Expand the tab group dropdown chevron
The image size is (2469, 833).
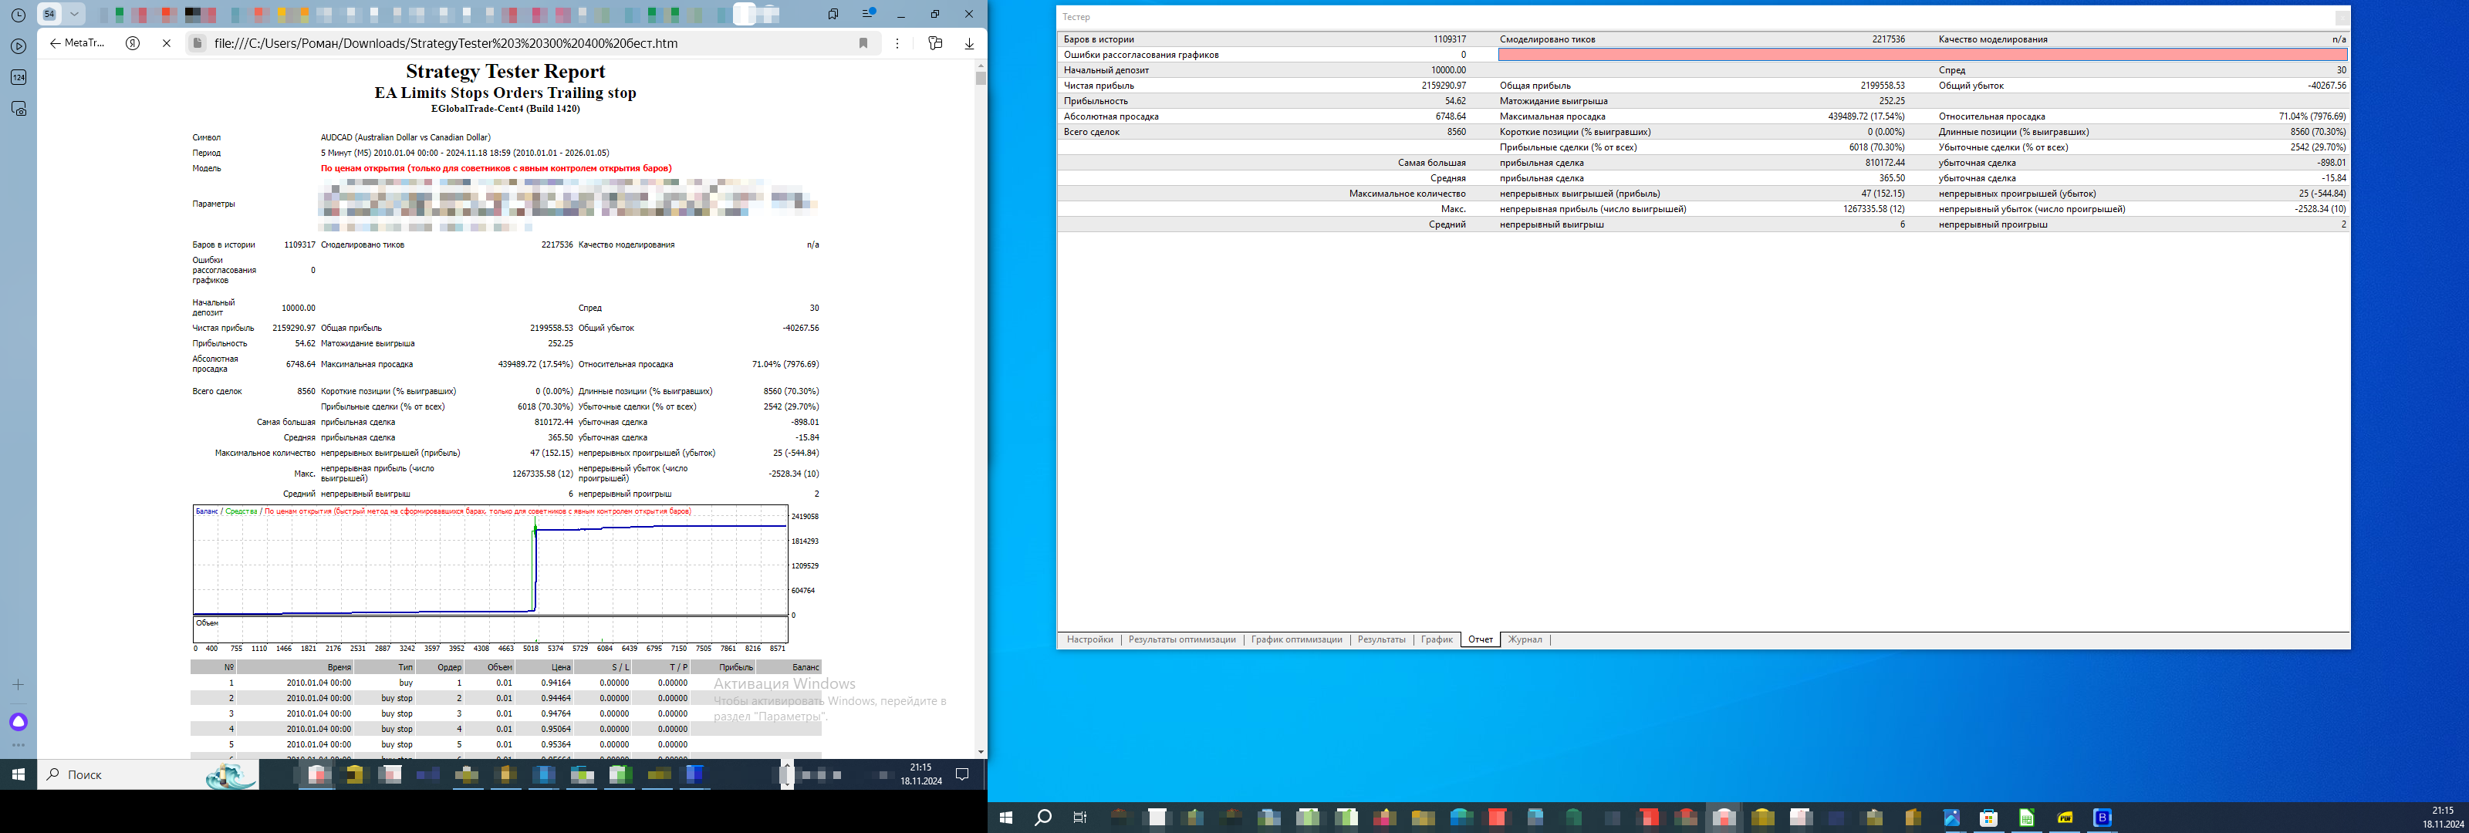tap(74, 13)
